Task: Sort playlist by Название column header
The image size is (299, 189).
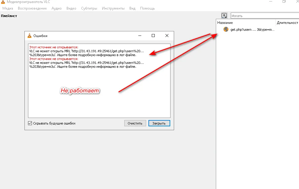Action: click(246, 23)
